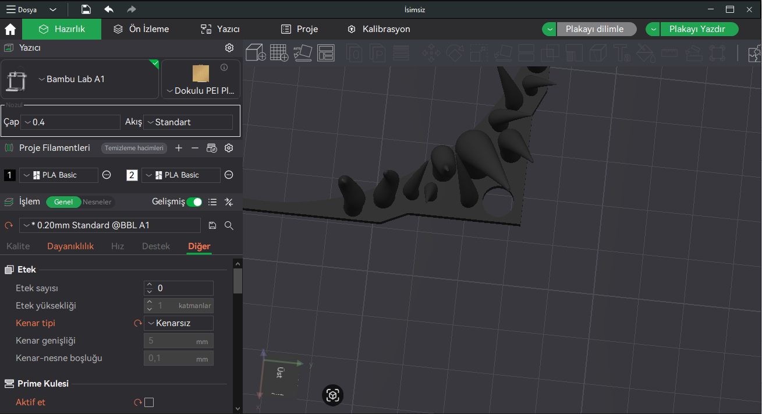
Task: Click the Plakayı dilimle button
Action: pos(594,29)
